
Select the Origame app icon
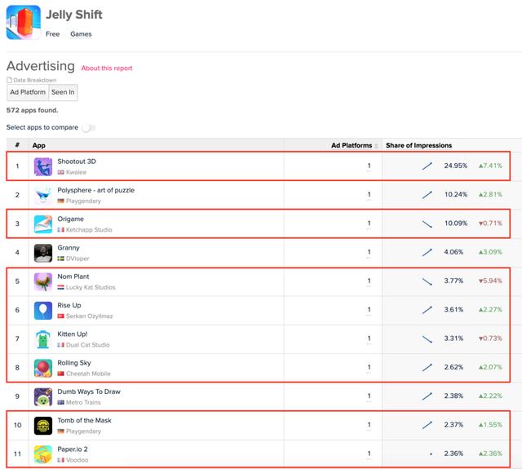(x=43, y=224)
